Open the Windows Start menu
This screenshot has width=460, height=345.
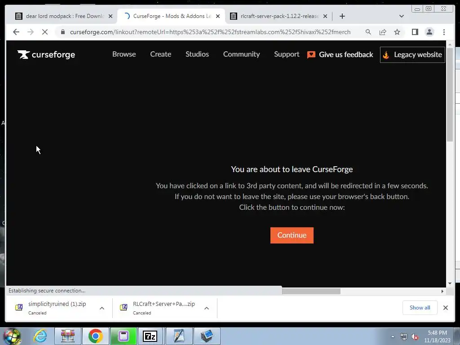click(x=12, y=336)
